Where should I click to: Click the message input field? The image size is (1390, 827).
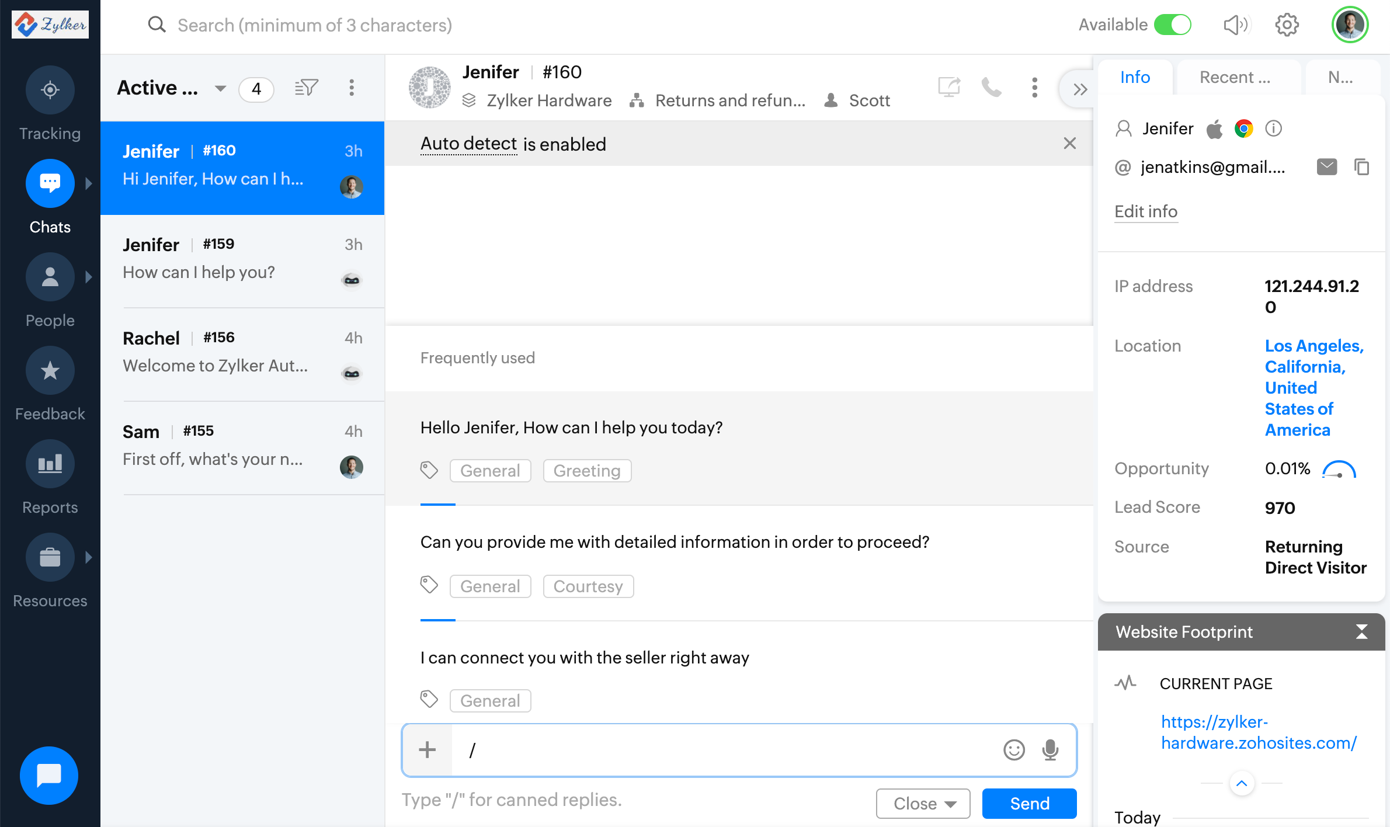pos(724,750)
